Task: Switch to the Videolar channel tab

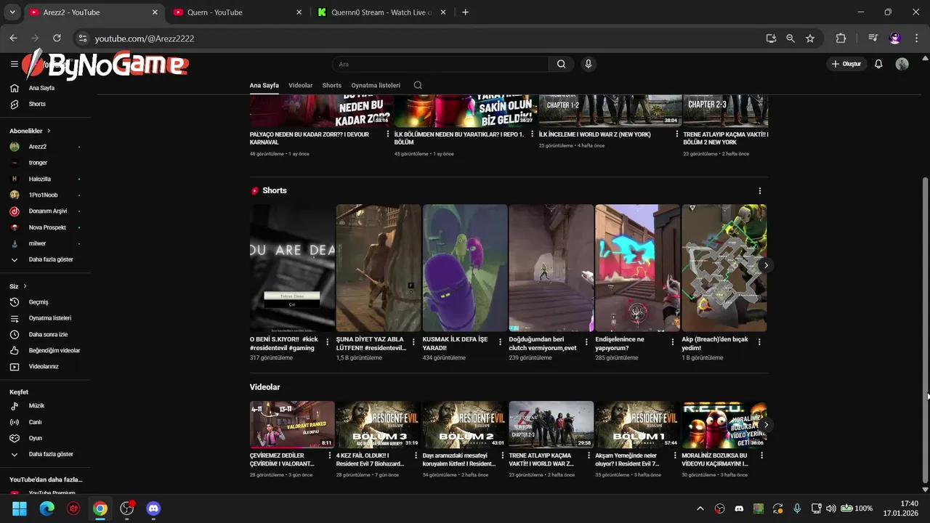Action: pos(301,85)
